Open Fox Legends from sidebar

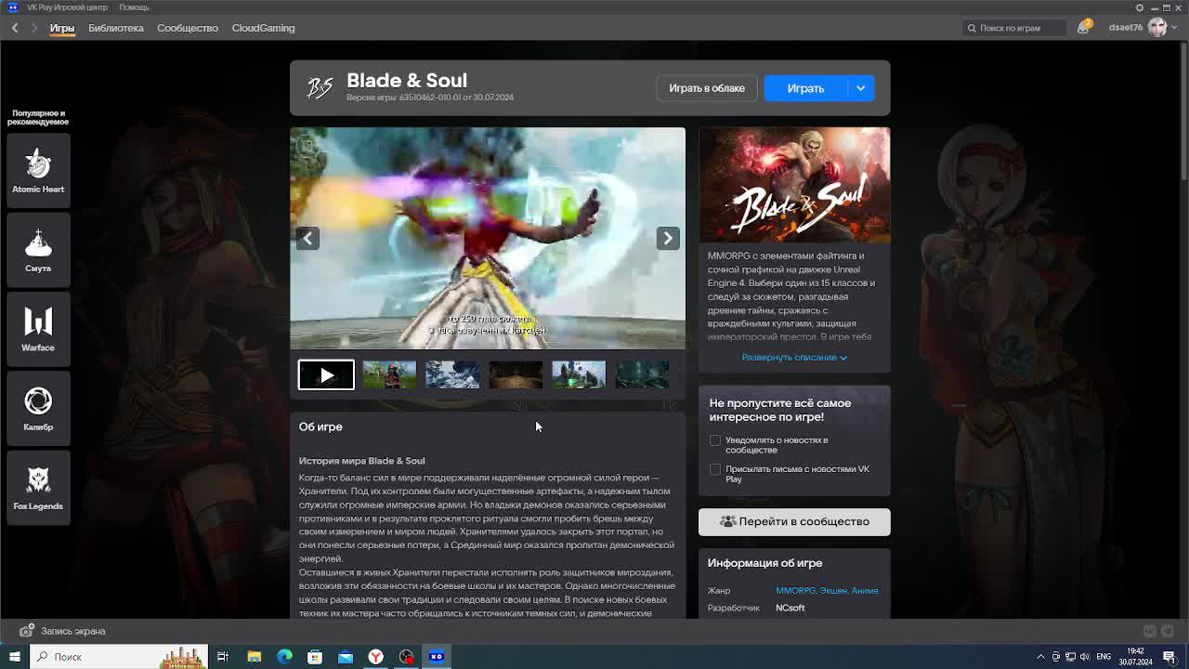click(38, 487)
